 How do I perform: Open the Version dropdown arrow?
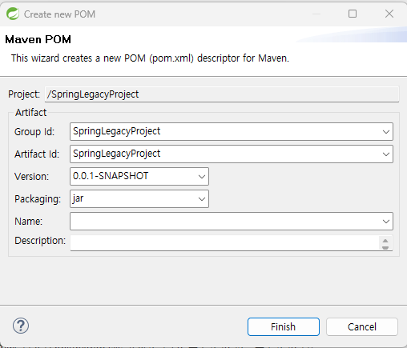202,177
